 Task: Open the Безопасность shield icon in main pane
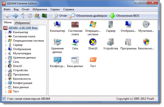[146, 42]
